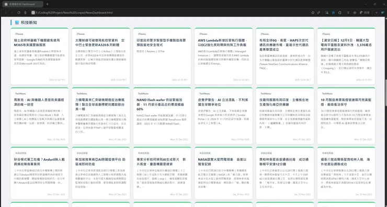Image resolution: width=387 pixels, height=207 pixels.
Task: Expand the toolbar chevron dropdown near the profile icon
Action: [x=376, y=13]
